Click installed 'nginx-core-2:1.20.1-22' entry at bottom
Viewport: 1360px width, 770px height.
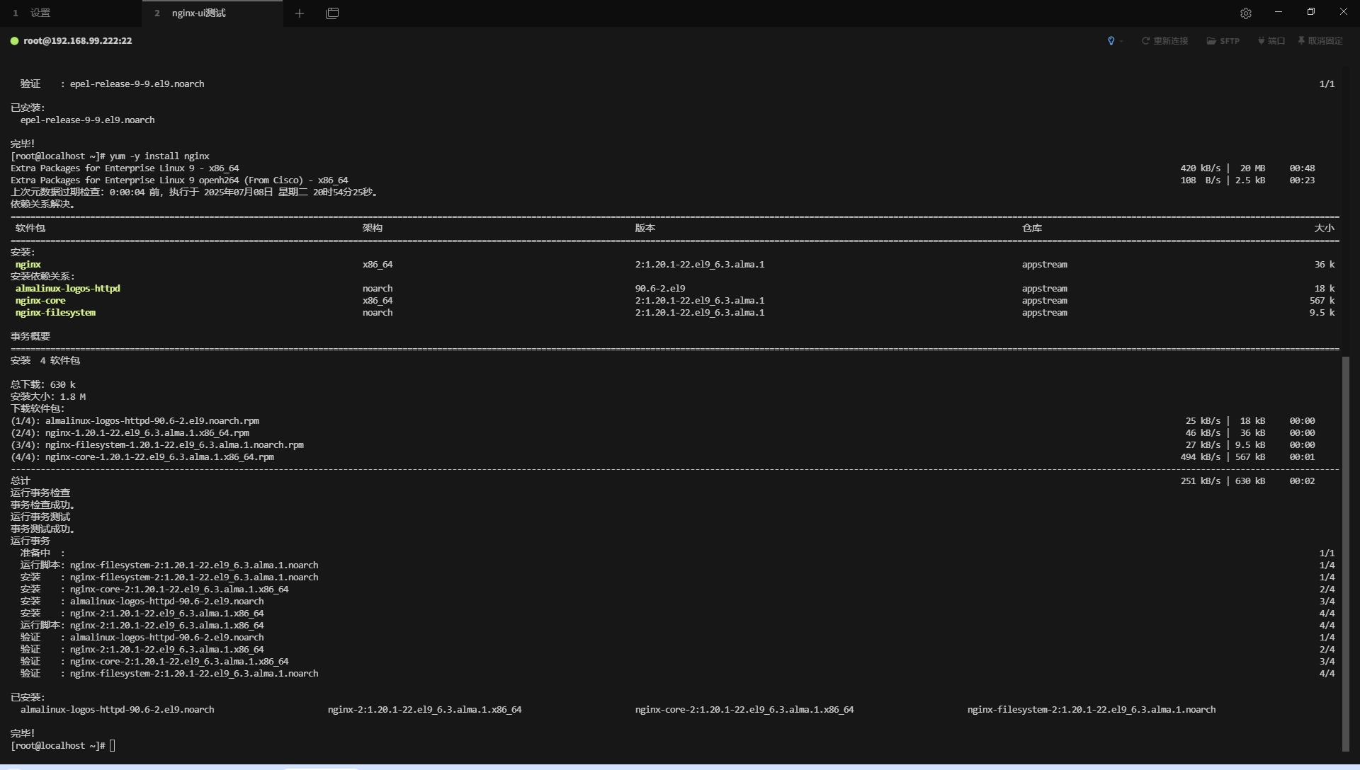pos(744,710)
